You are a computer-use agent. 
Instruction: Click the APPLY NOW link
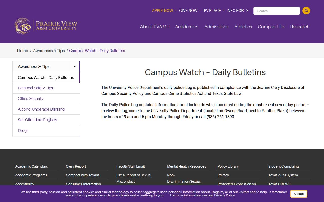click(163, 11)
